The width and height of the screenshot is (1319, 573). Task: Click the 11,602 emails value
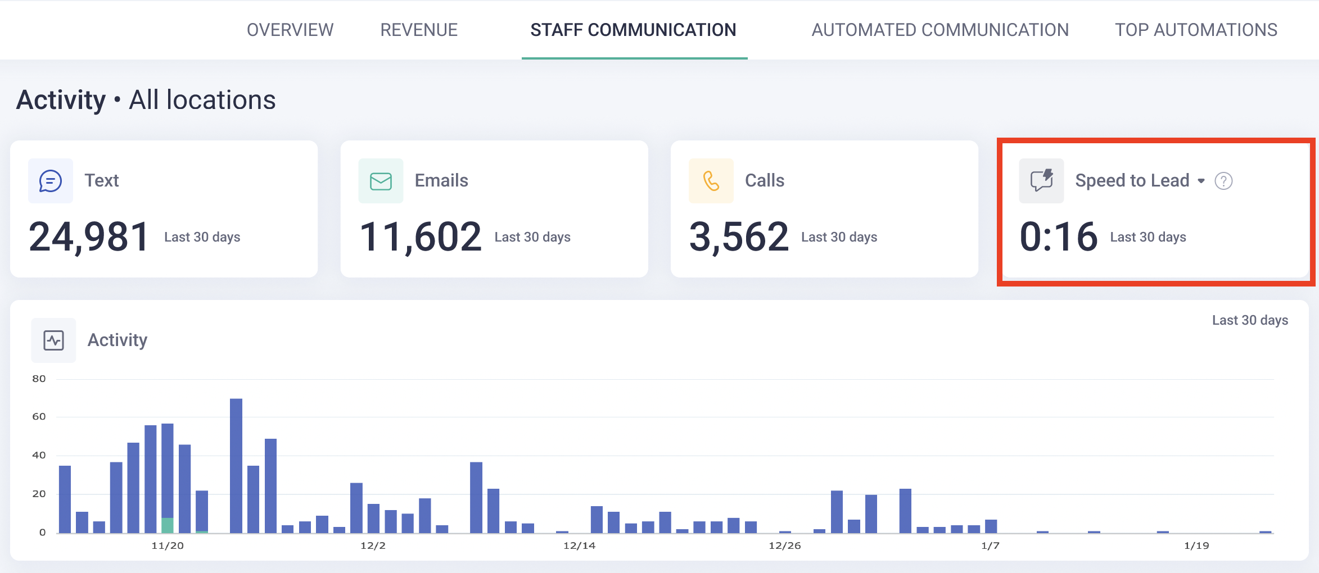420,237
